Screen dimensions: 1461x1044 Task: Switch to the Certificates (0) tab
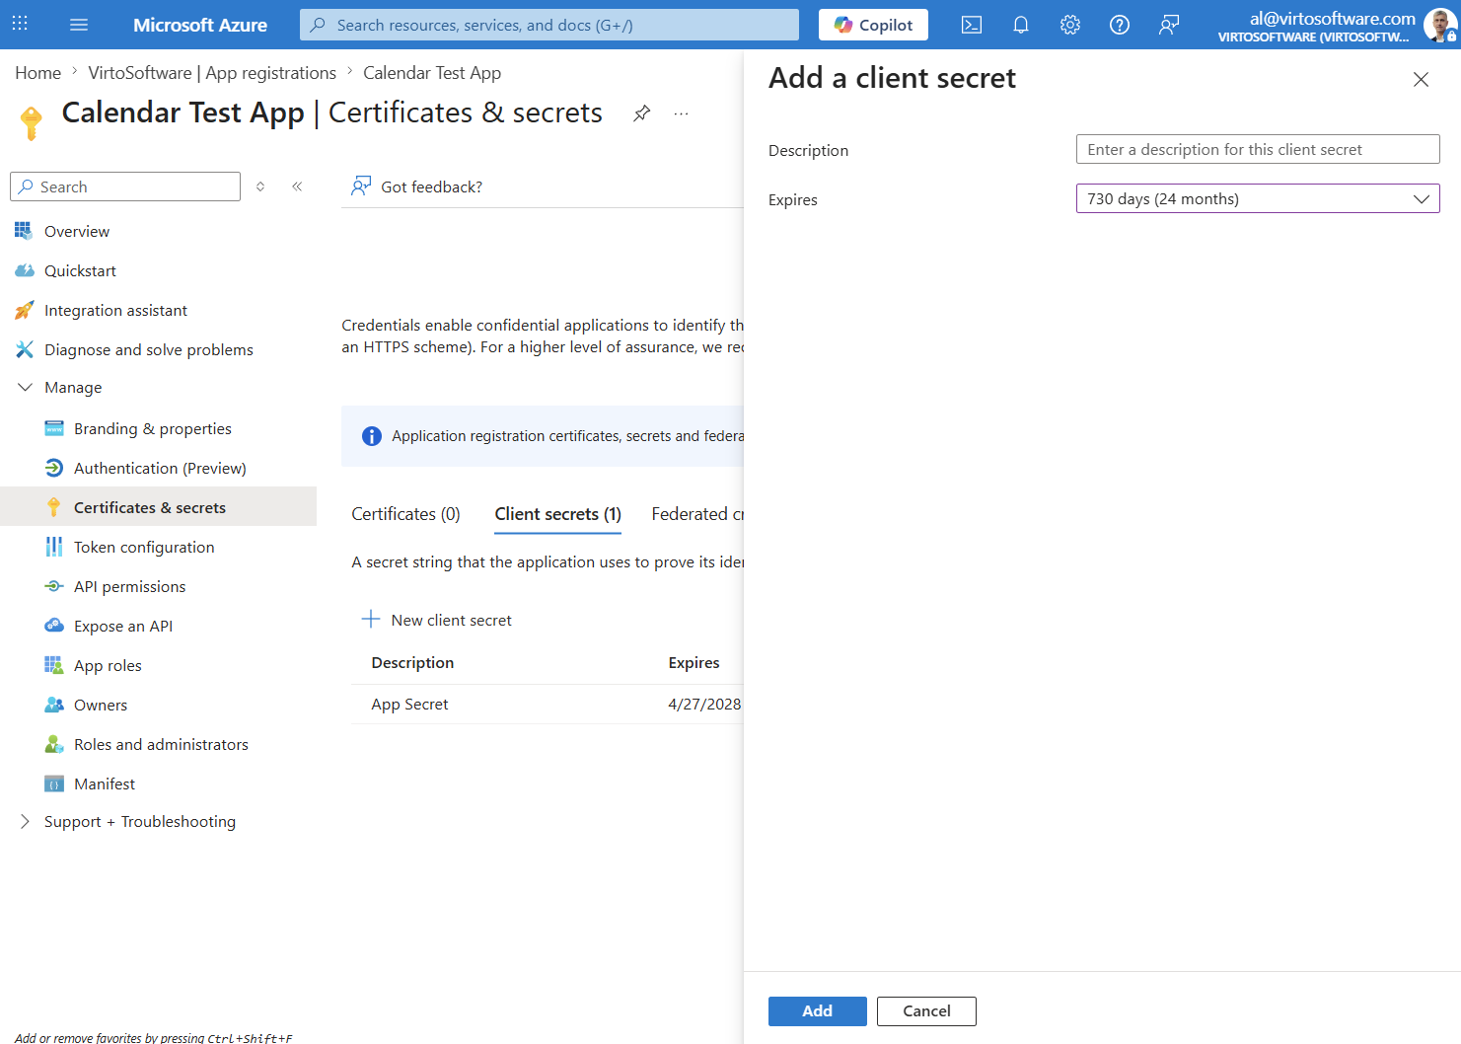[x=406, y=514]
